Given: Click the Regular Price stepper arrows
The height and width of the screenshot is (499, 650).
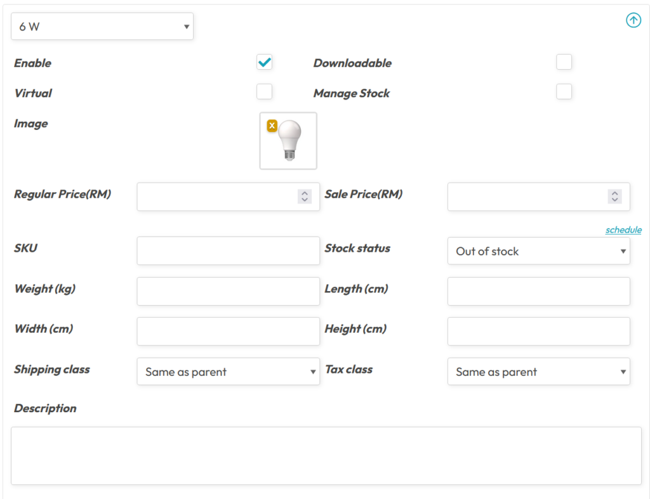Looking at the screenshot, I should tap(305, 197).
